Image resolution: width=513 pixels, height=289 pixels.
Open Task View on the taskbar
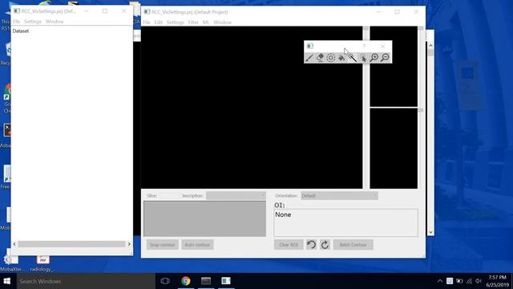[x=165, y=281]
